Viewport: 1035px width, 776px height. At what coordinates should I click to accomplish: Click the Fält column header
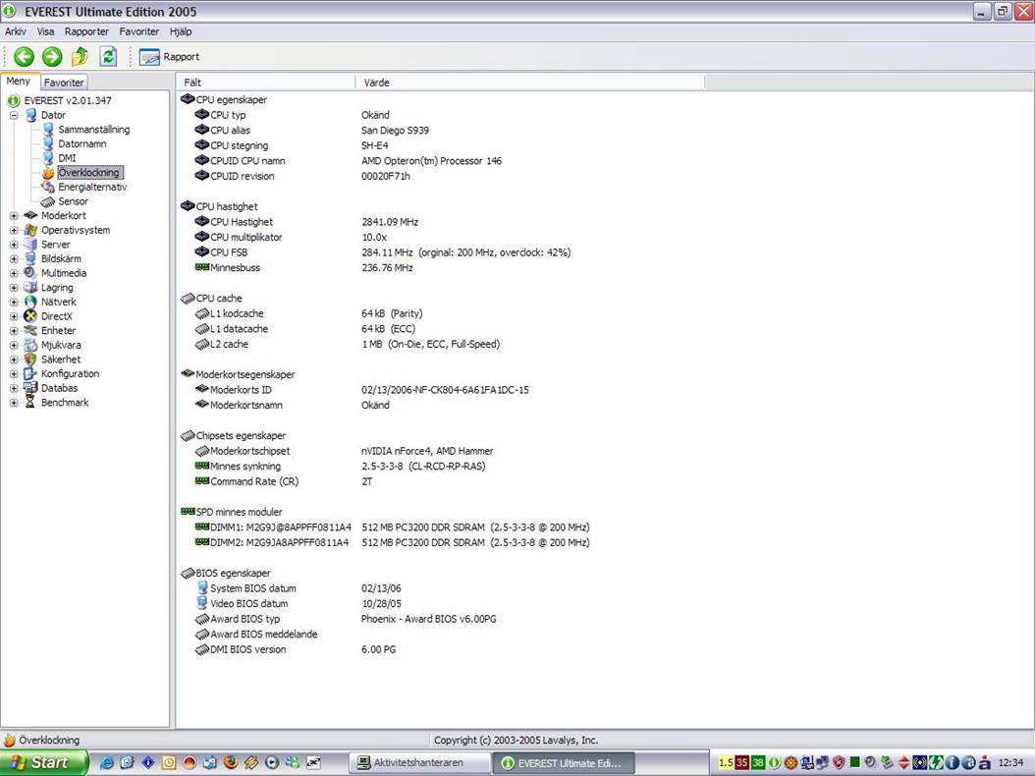click(266, 83)
